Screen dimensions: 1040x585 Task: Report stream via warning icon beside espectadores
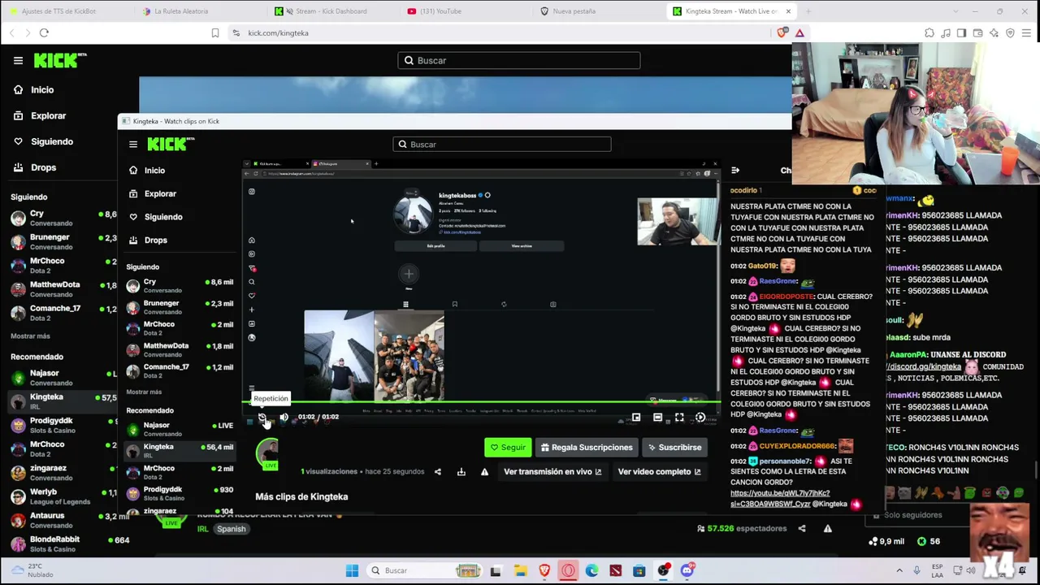828,529
